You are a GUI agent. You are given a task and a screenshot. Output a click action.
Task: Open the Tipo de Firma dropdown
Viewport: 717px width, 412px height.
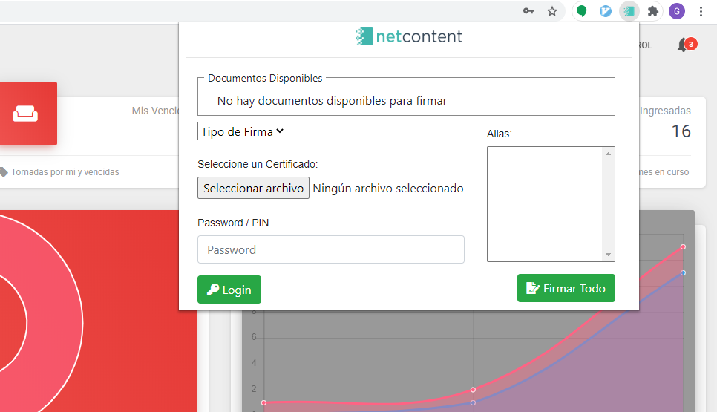pyautogui.click(x=243, y=131)
